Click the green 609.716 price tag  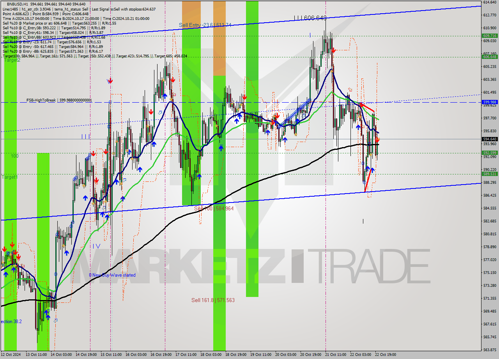(x=490, y=36)
